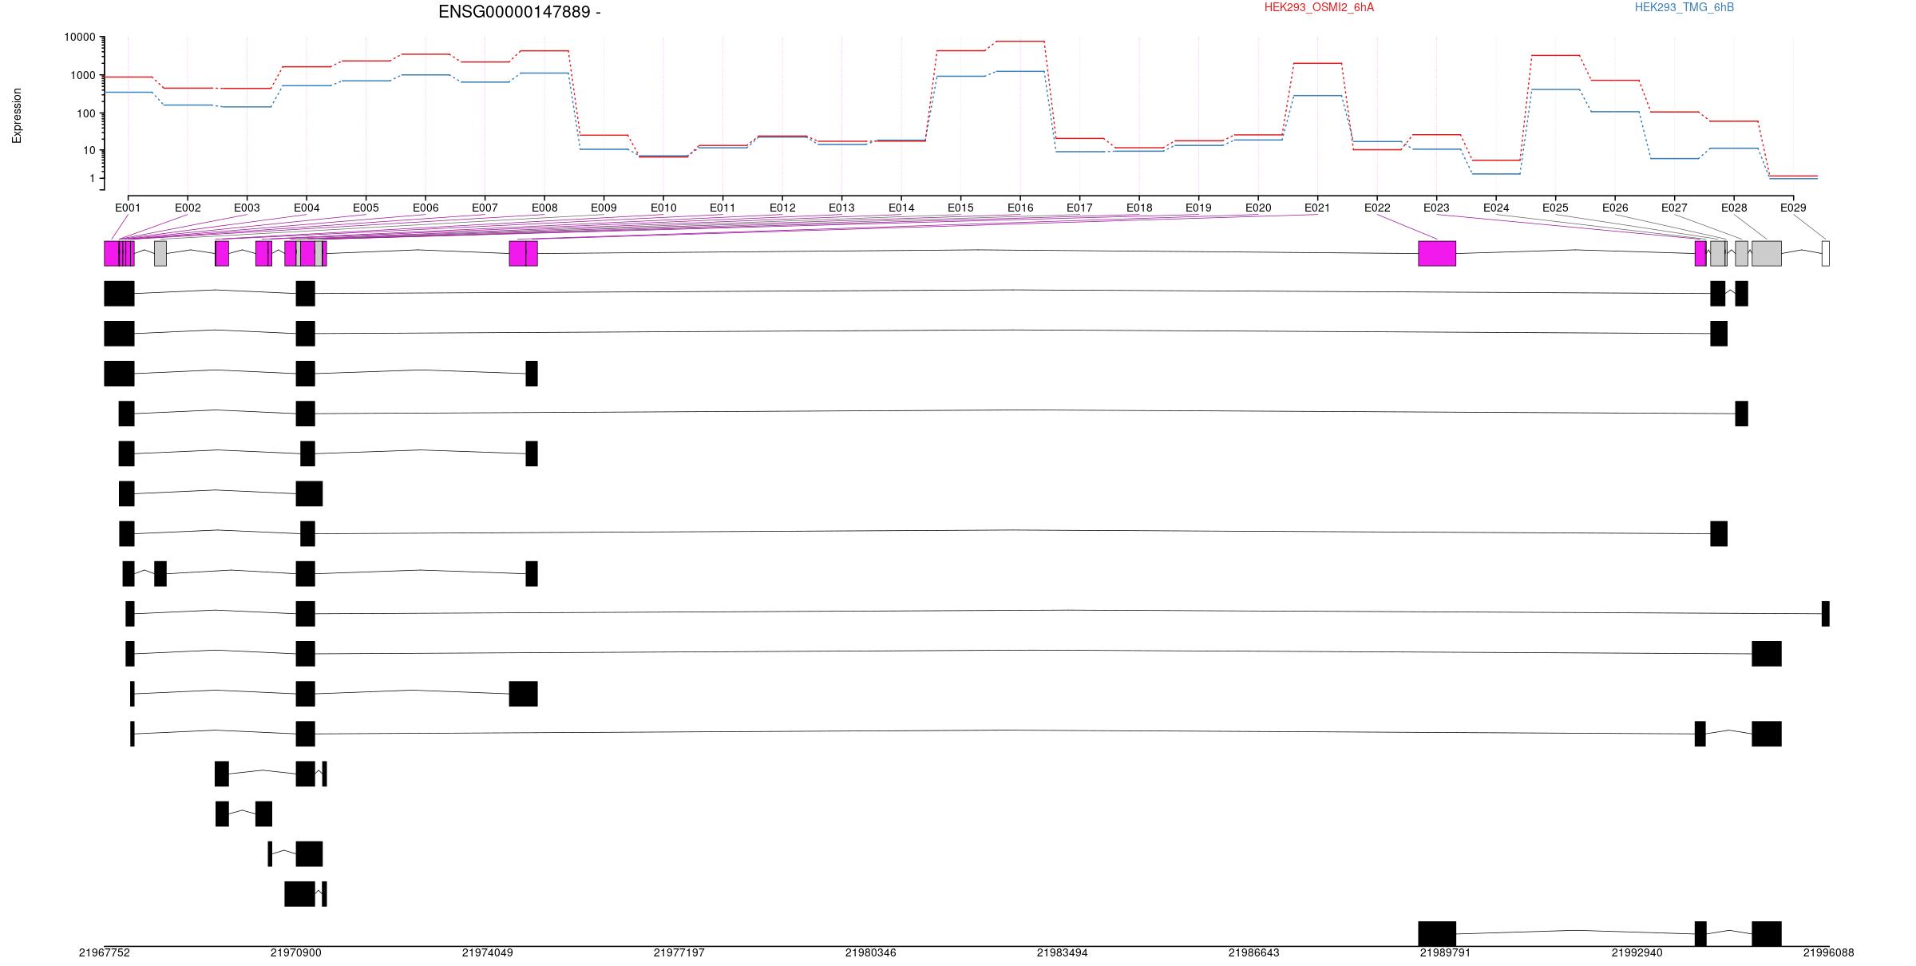Select exon label E004
The image size is (1916, 966).
click(x=307, y=208)
